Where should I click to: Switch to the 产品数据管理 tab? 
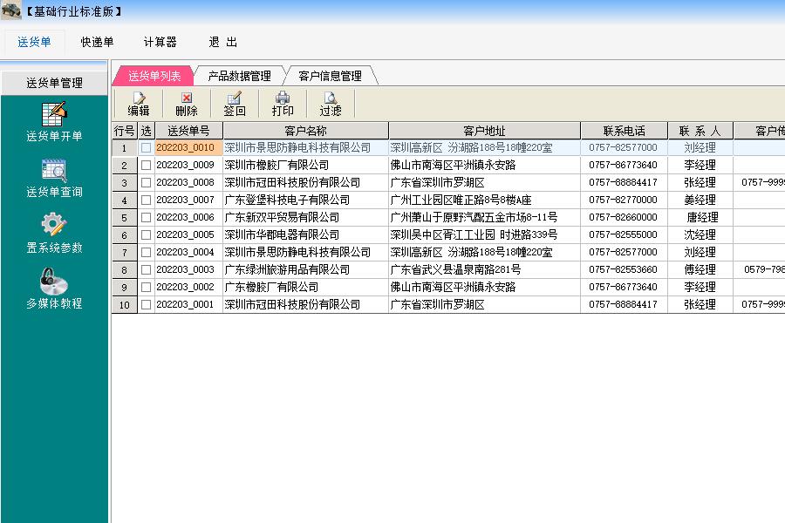click(x=239, y=77)
